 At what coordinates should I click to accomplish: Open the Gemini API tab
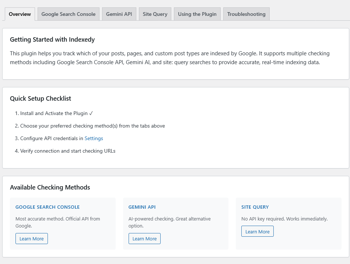(119, 14)
